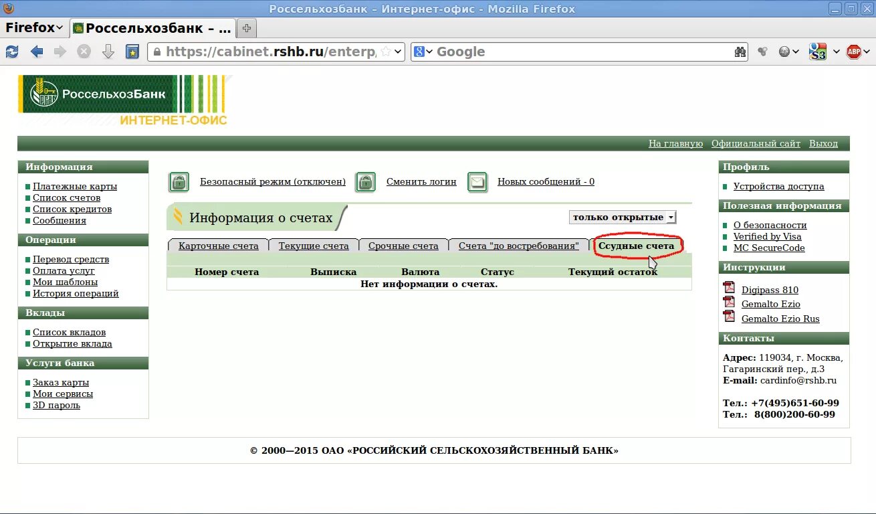Click the Выход logout link
This screenshot has width=876, height=514.
823,143
